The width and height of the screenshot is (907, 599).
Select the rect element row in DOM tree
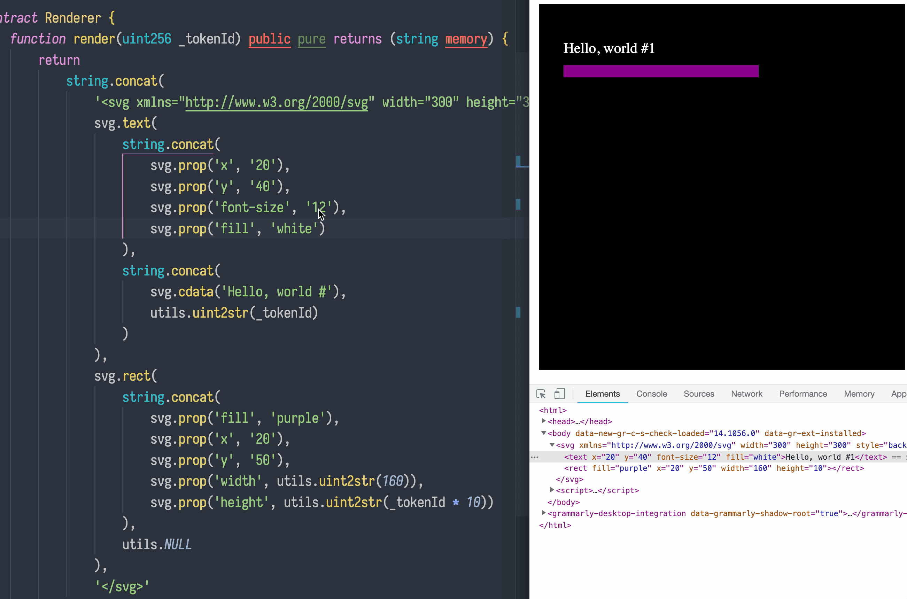[x=714, y=468]
